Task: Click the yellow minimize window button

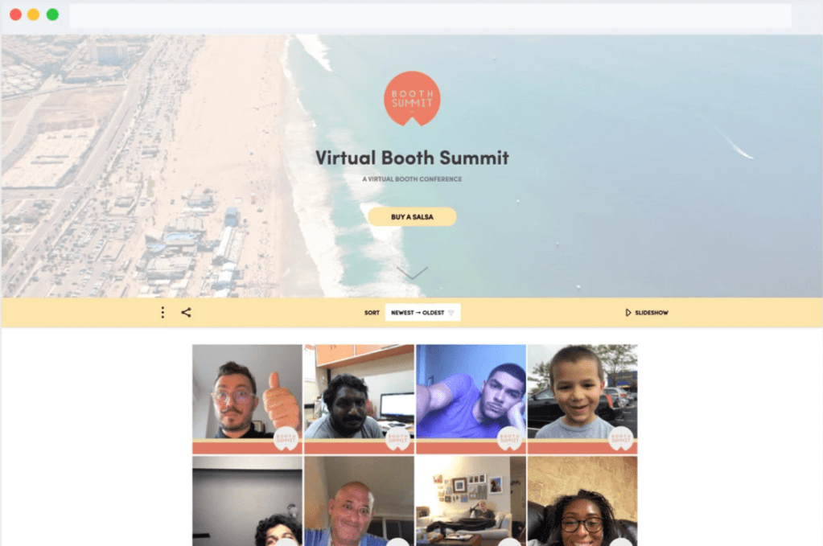Action: pyautogui.click(x=34, y=14)
